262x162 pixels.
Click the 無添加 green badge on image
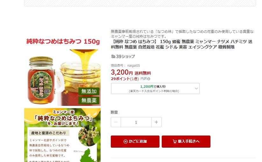[x=89, y=92]
